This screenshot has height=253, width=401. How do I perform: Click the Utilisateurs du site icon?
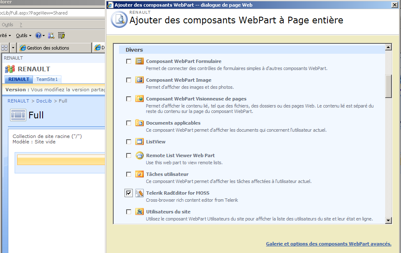click(x=140, y=212)
